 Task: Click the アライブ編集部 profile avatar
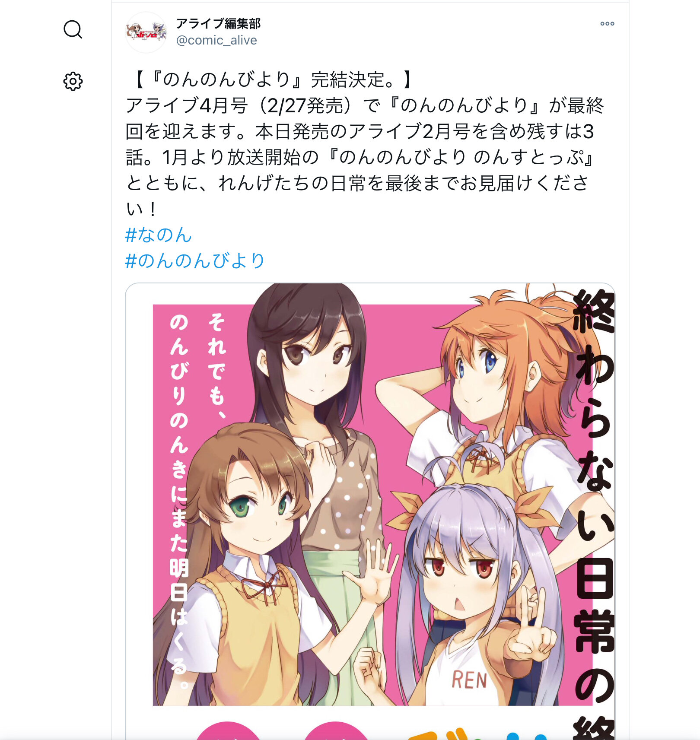coord(146,32)
